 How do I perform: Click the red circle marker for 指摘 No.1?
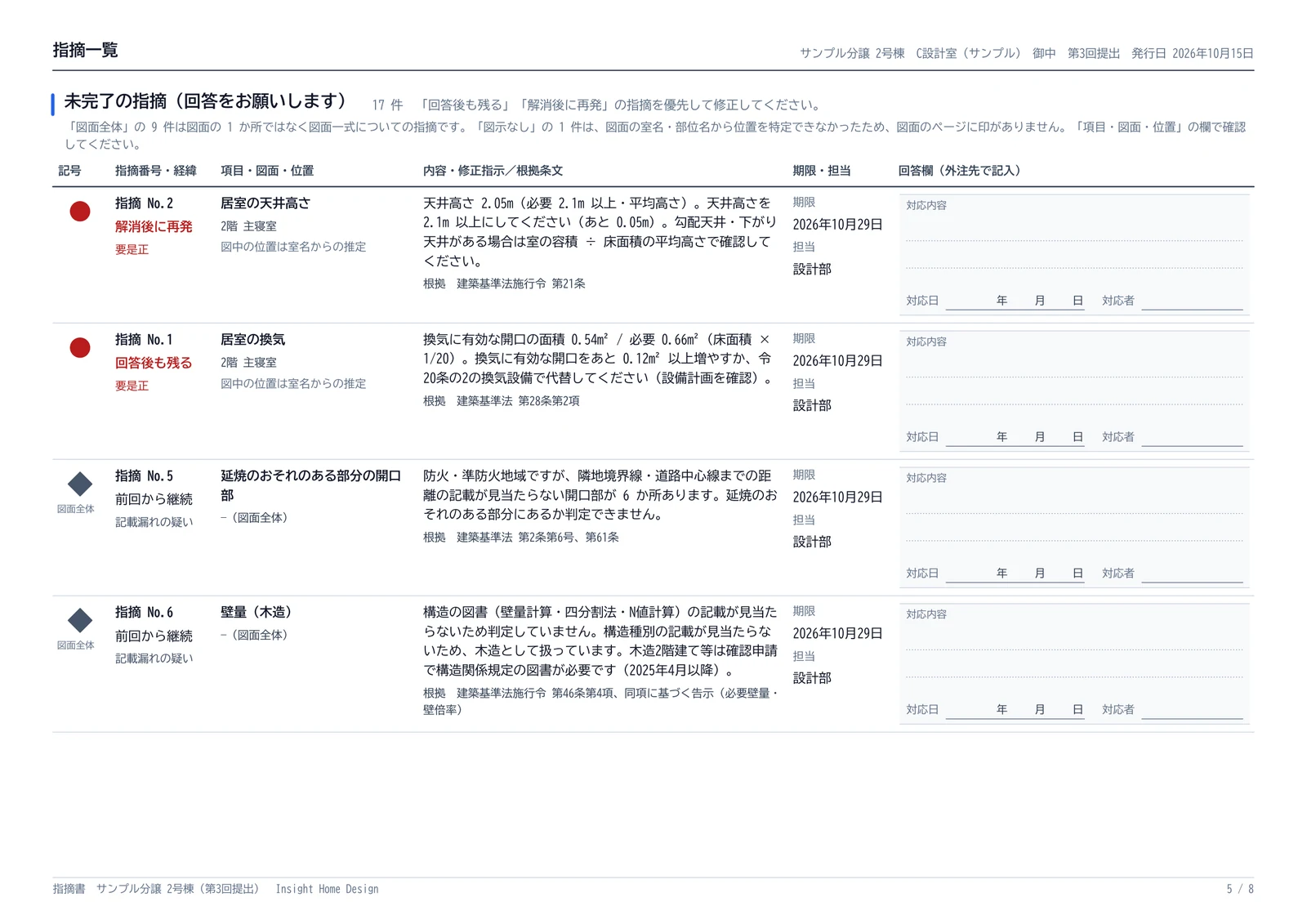coord(80,348)
